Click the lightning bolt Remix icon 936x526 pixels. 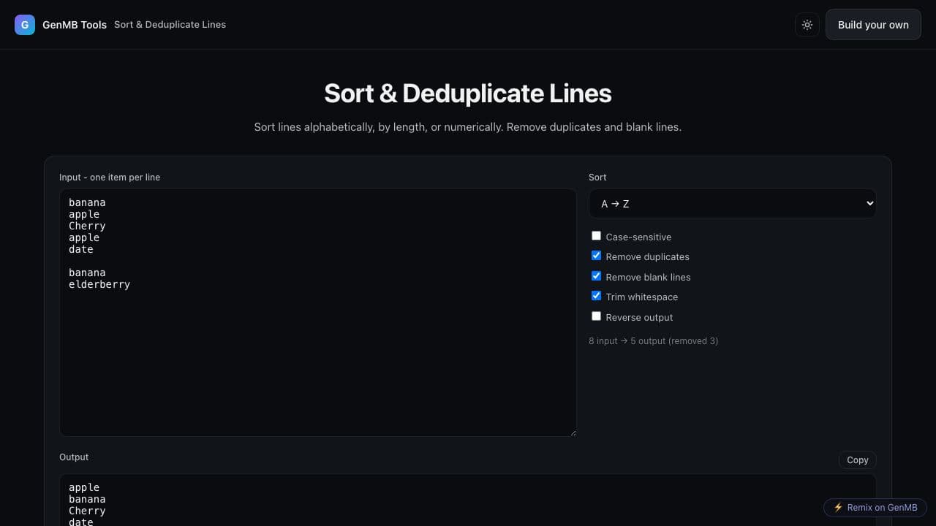coord(838,508)
